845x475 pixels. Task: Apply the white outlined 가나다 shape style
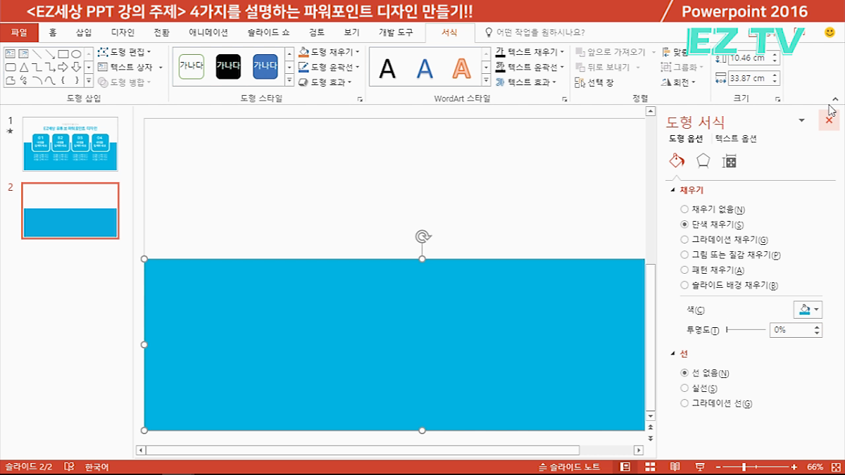[192, 66]
